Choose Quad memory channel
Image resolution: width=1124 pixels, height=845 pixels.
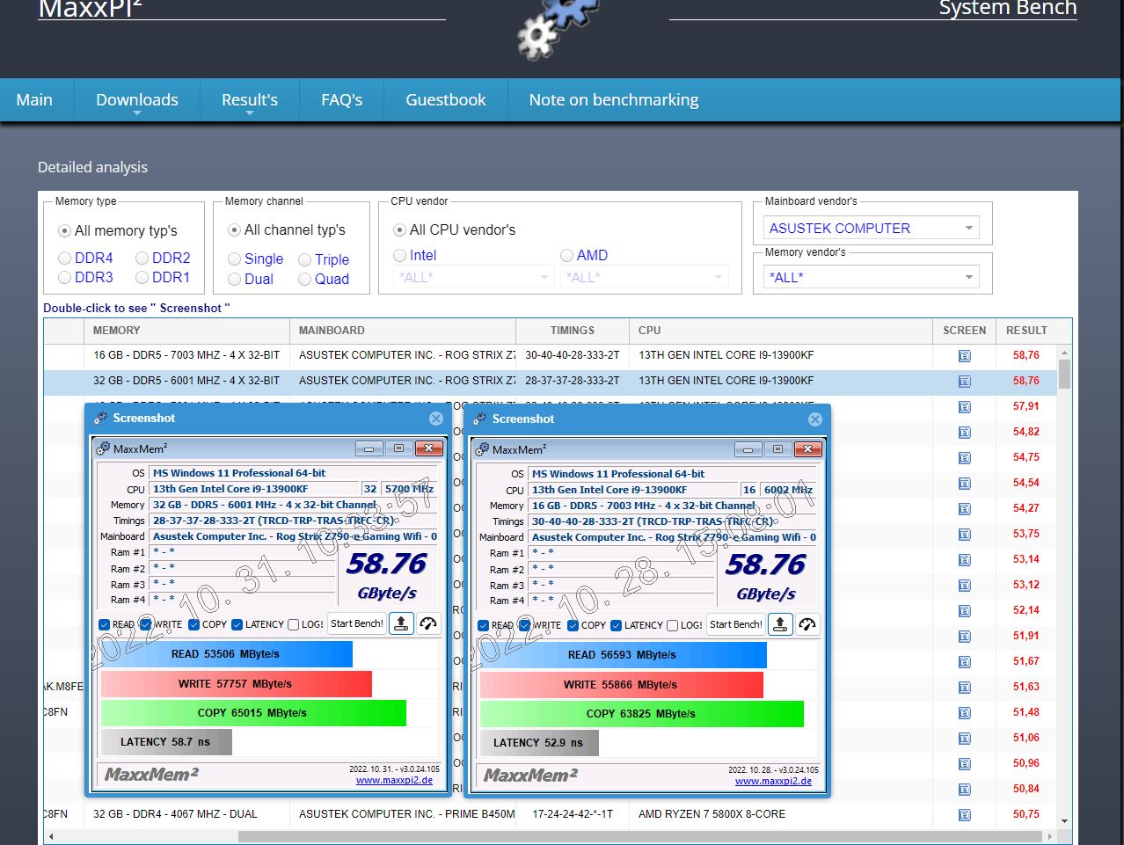pos(304,280)
